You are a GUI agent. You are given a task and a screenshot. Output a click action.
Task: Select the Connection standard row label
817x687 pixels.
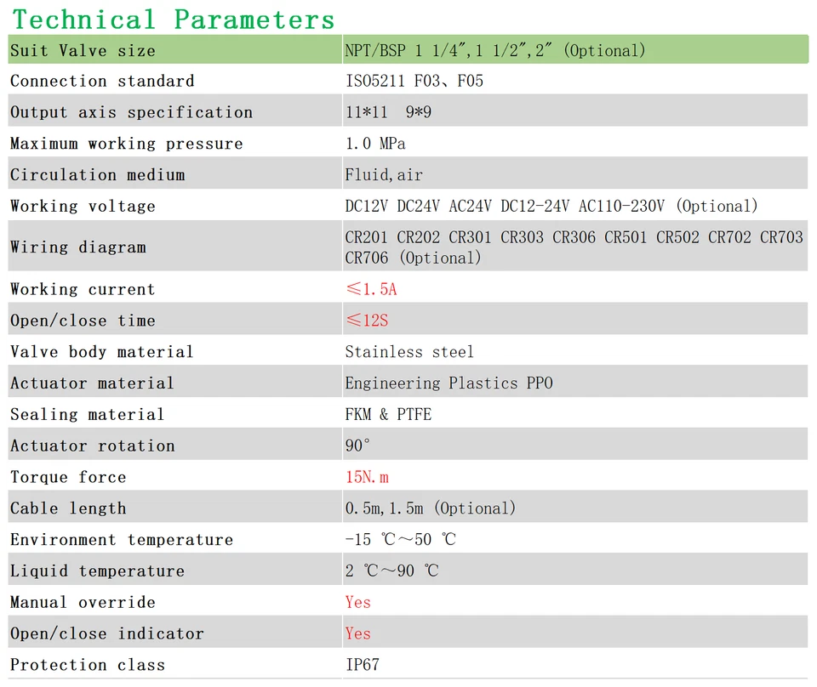click(x=102, y=82)
